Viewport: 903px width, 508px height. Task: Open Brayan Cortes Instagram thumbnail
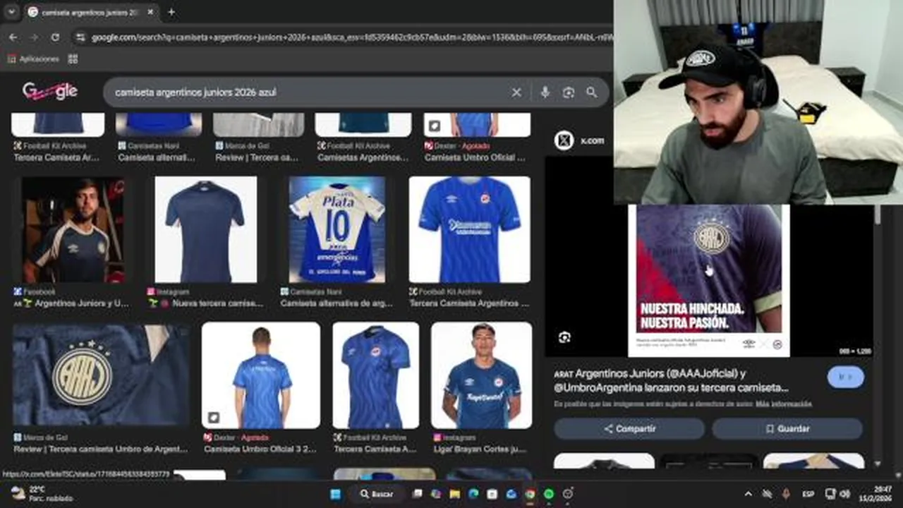482,375
